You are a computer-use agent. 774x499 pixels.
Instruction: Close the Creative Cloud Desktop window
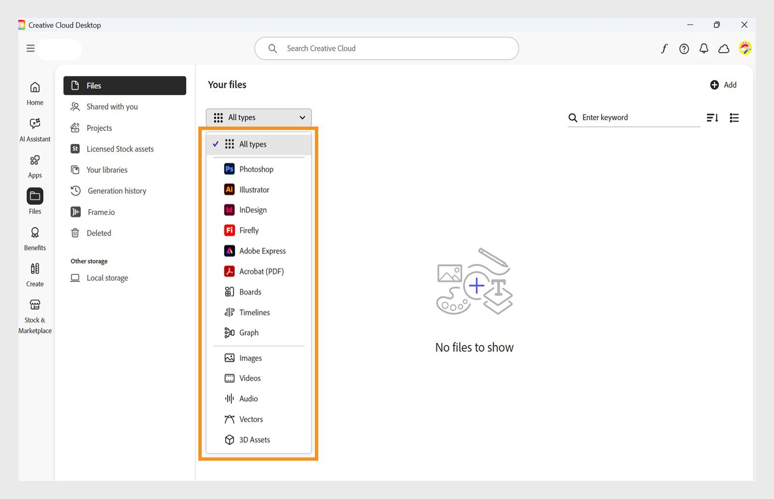(744, 25)
